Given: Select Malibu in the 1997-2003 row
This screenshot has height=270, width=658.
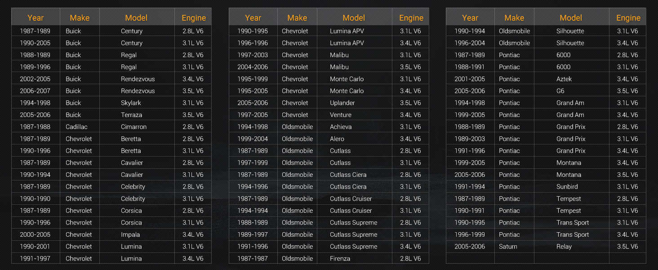Looking at the screenshot, I should [x=339, y=55].
